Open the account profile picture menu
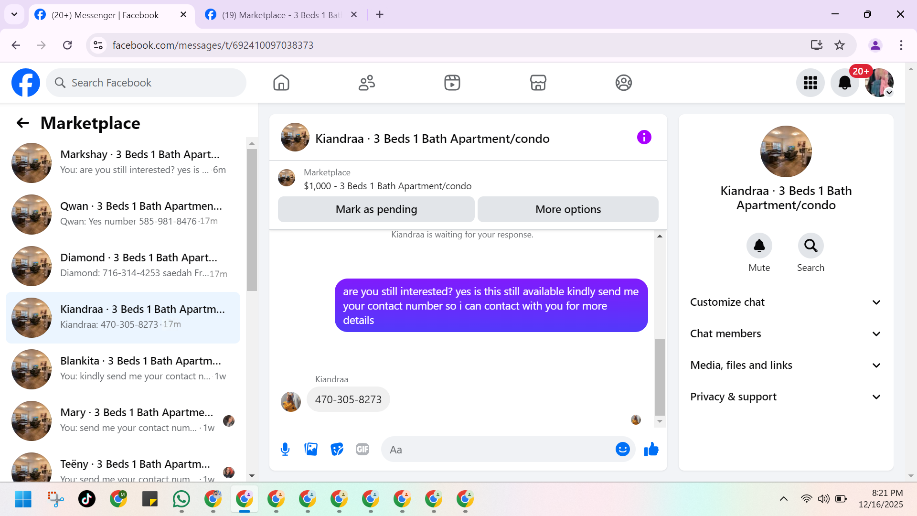Viewport: 917px width, 516px height. coord(879,83)
